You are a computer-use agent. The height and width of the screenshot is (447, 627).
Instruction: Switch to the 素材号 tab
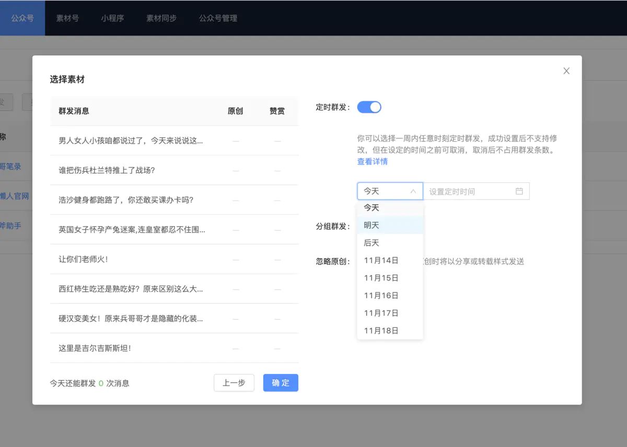click(x=67, y=18)
